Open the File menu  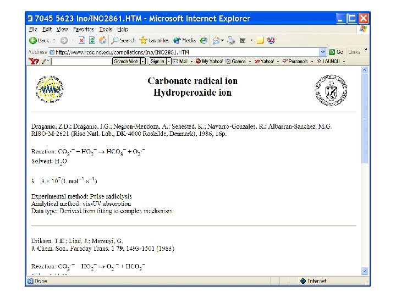33,29
